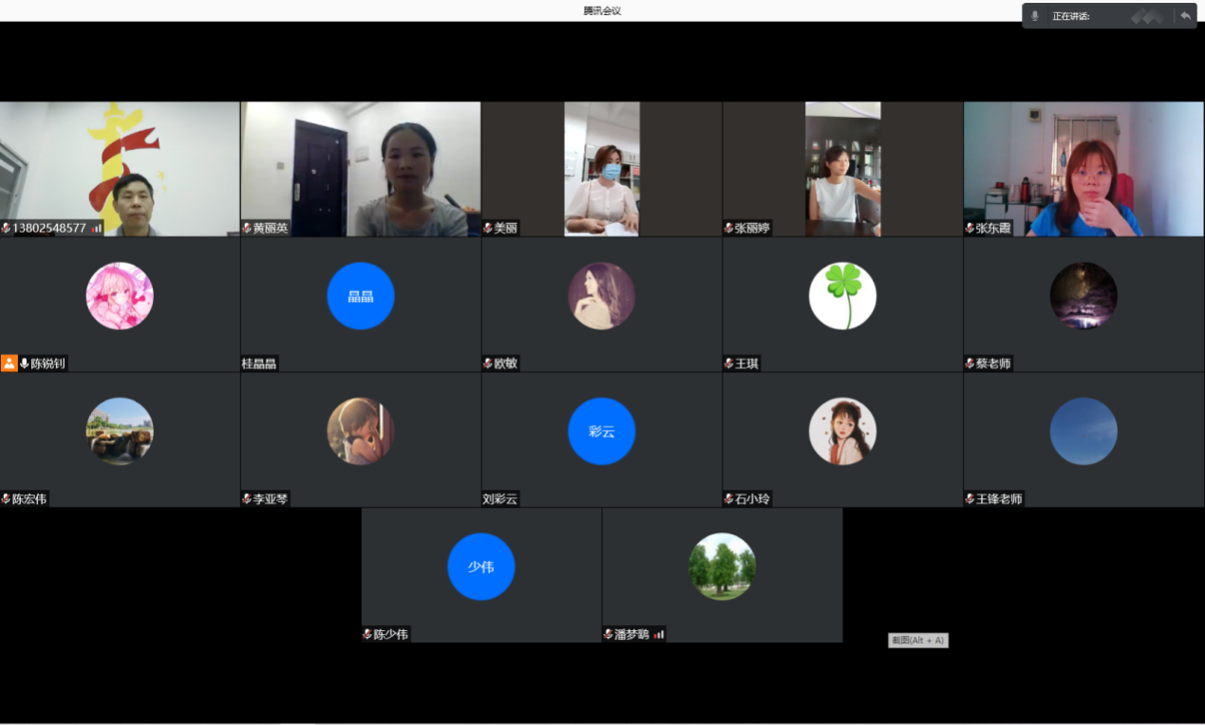This screenshot has height=725, width=1205.
Task: Click the microphone icon in speaking bar
Action: [1035, 16]
